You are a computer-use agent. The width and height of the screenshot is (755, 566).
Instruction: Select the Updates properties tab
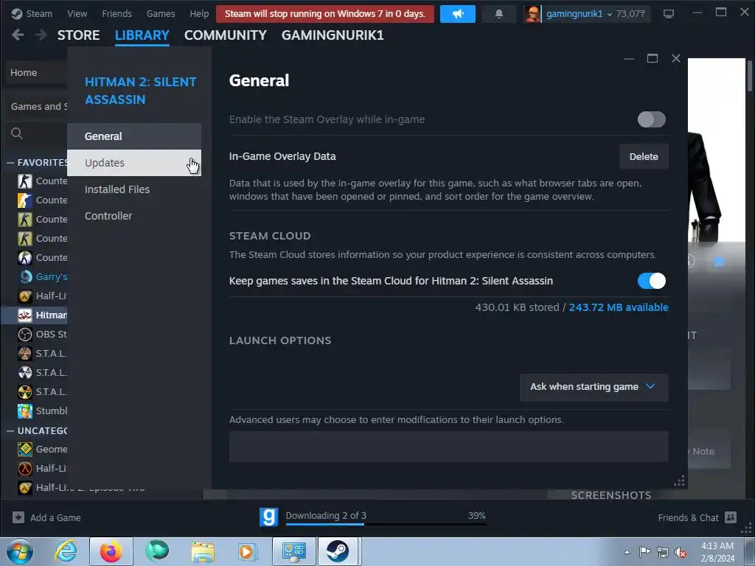point(134,163)
